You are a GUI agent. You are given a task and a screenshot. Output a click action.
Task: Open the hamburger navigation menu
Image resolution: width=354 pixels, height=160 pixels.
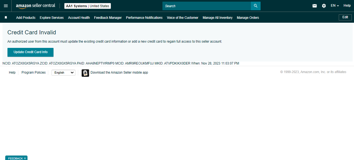[x=6, y=6]
